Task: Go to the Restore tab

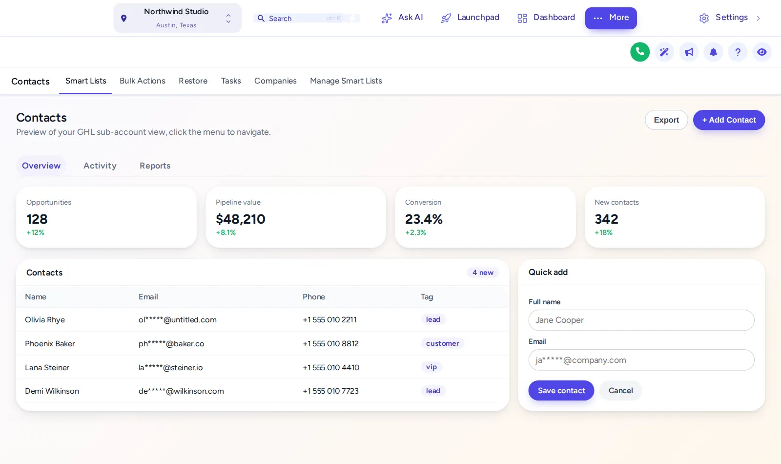Action: (193, 81)
